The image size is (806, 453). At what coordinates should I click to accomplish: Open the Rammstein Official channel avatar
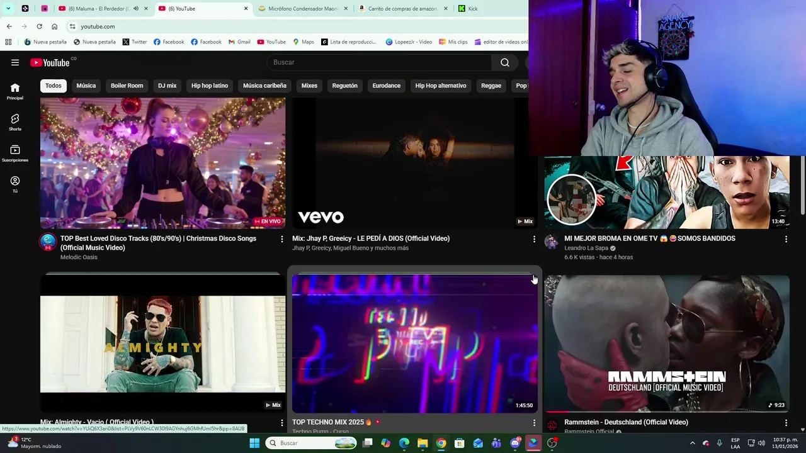(x=552, y=425)
